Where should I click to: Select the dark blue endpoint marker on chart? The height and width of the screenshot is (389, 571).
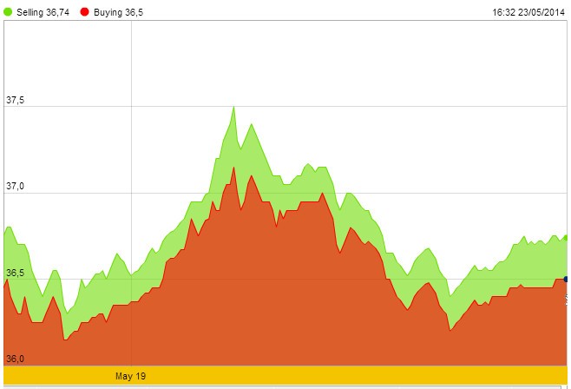(567, 279)
